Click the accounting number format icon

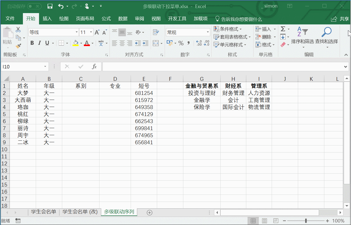[169, 43]
